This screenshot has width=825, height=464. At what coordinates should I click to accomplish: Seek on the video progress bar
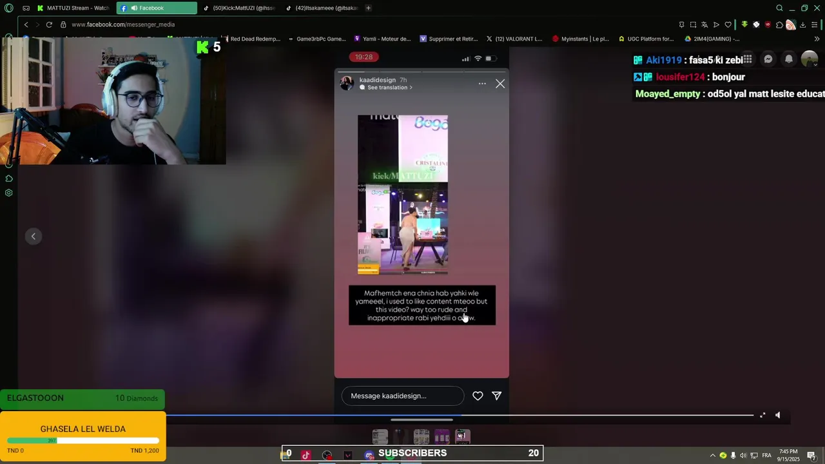click(x=460, y=415)
